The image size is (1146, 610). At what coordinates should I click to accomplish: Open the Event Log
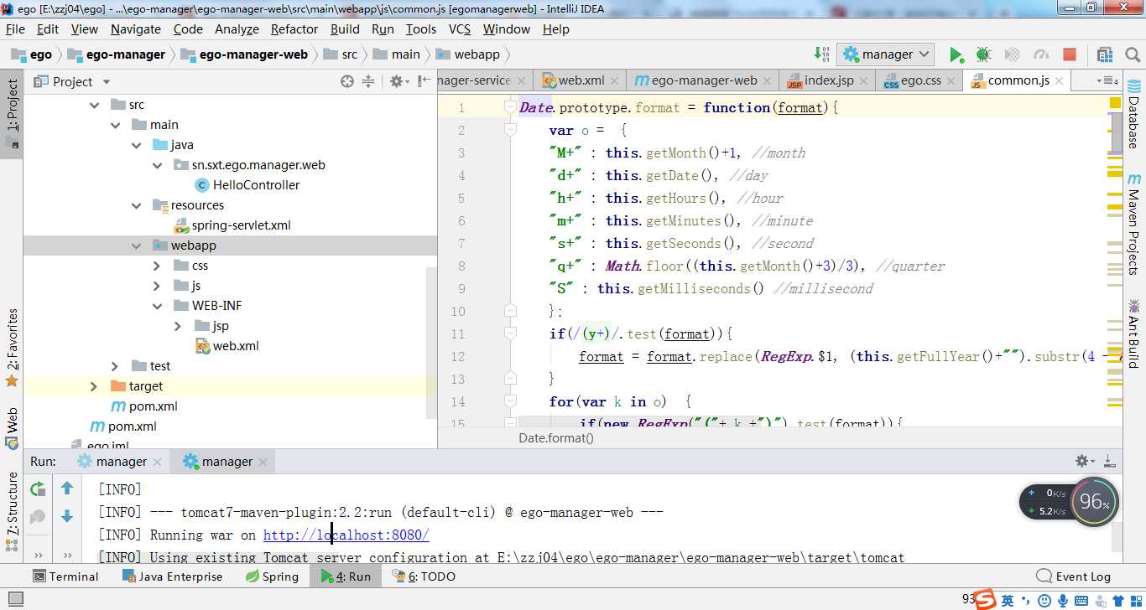(1074, 576)
